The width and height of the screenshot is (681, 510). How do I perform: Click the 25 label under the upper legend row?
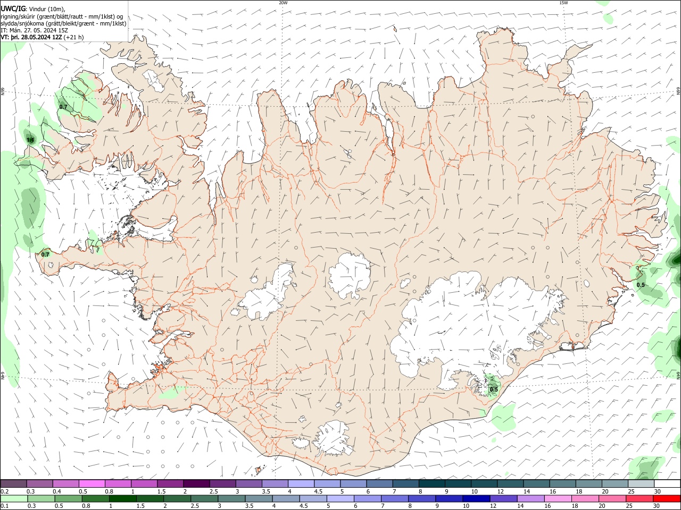631,491
